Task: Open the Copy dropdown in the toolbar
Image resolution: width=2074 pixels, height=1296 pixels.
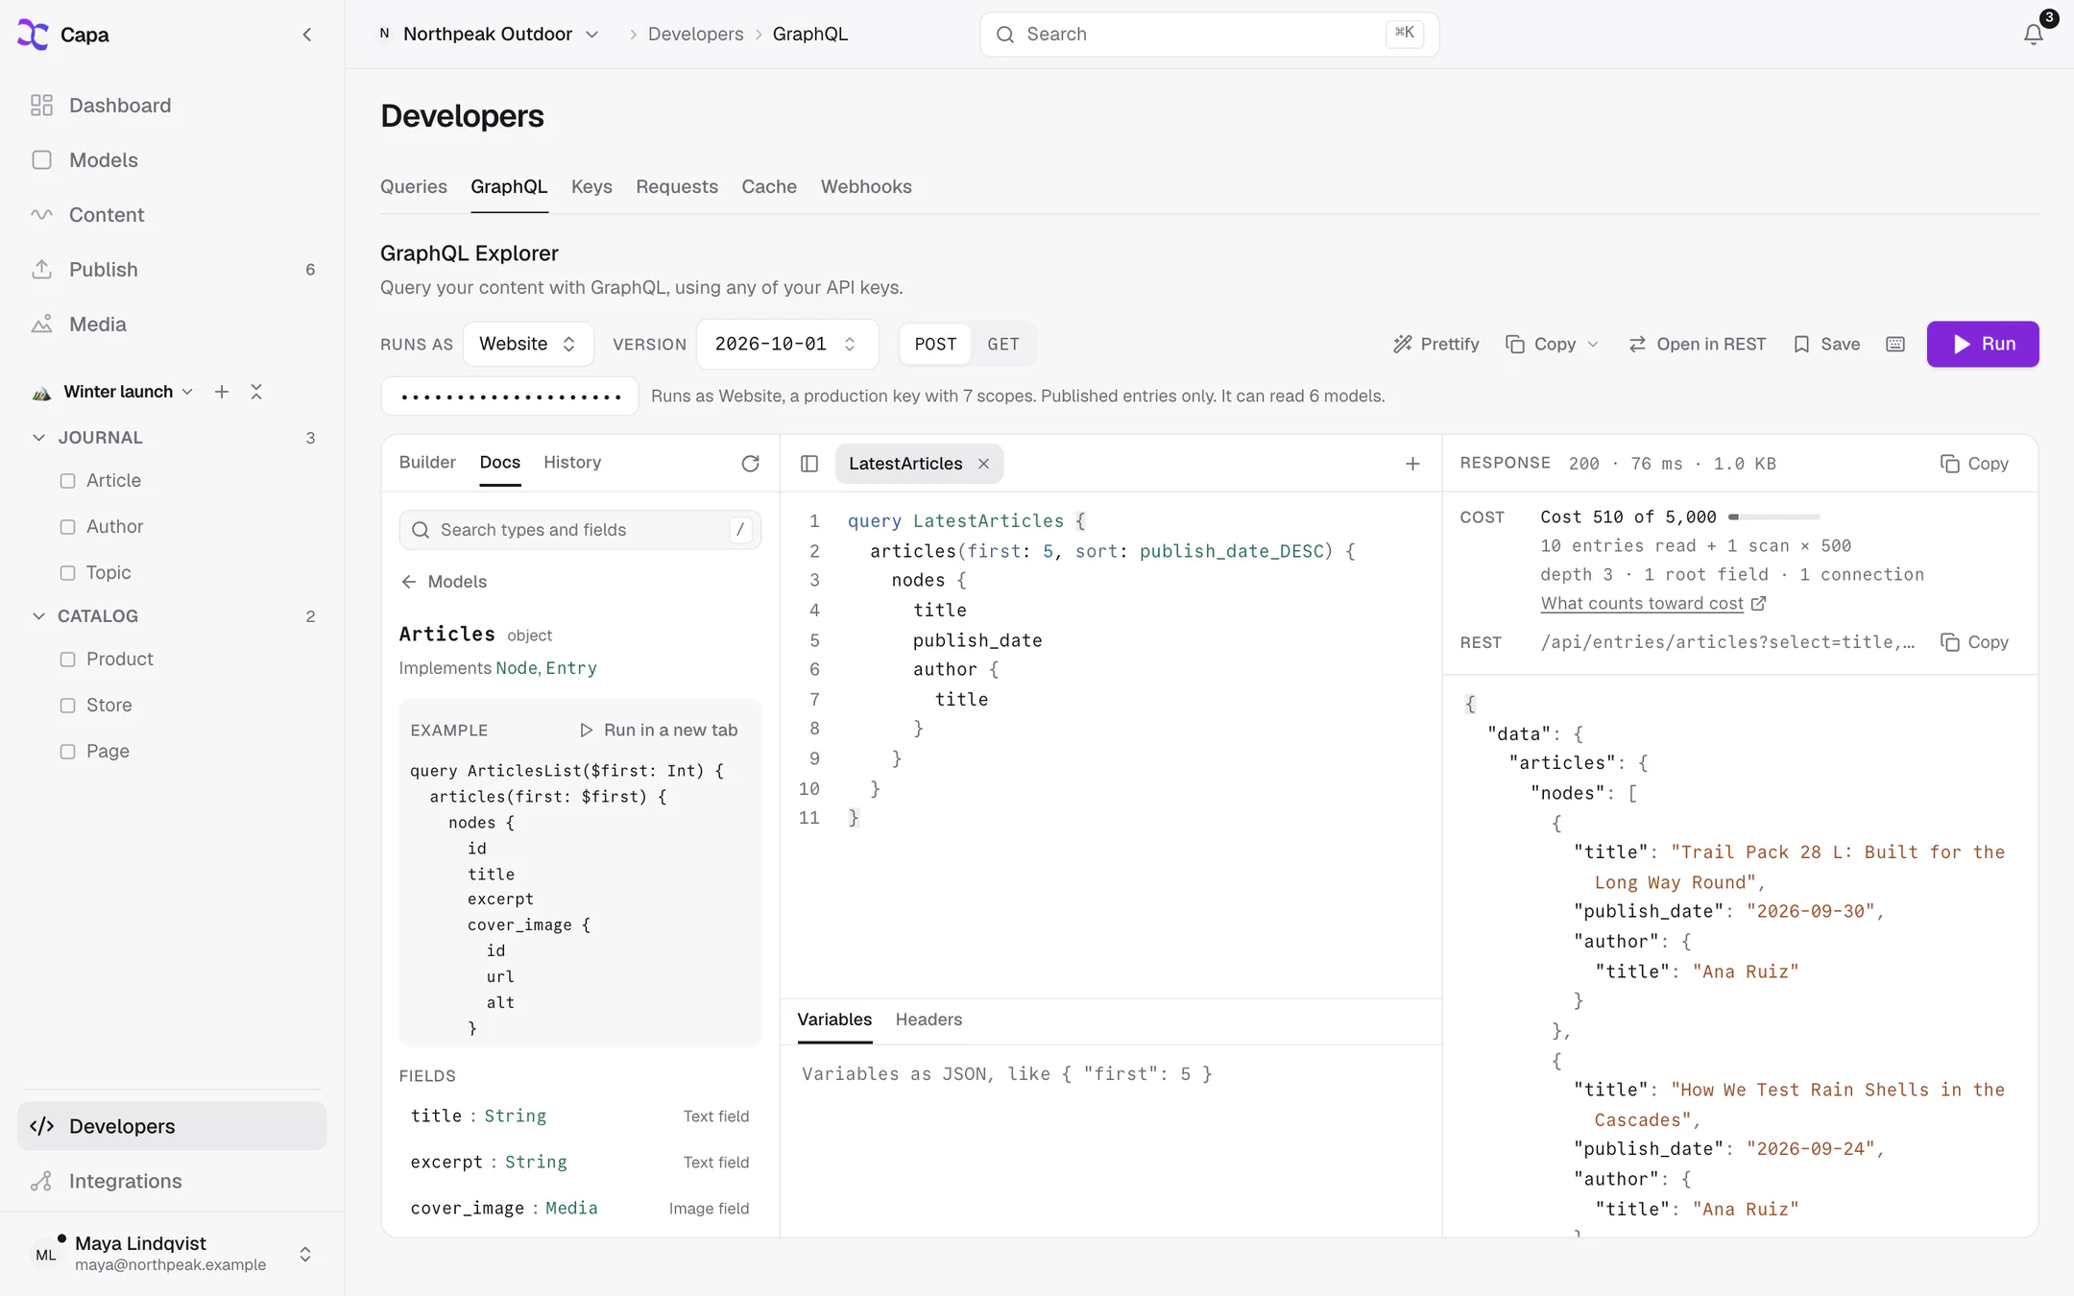Action: tap(1552, 344)
